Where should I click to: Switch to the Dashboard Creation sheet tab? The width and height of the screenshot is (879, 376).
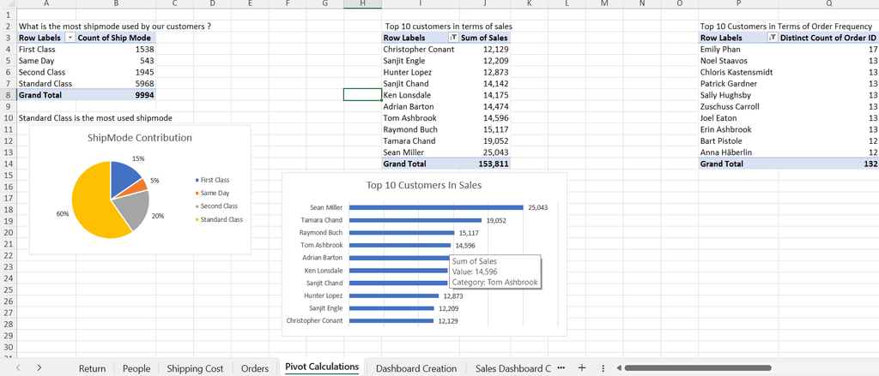click(x=416, y=368)
